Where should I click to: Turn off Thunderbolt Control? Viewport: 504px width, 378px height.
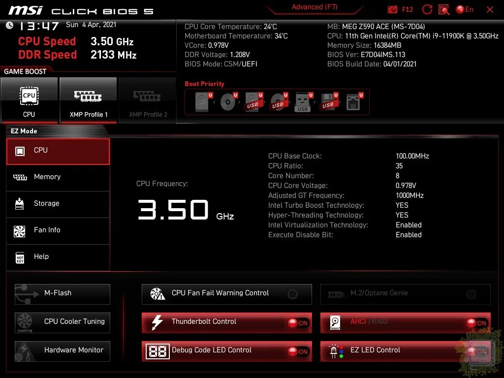pos(298,323)
